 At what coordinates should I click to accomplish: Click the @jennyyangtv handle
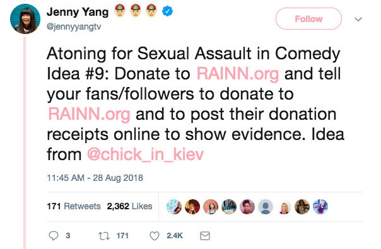pyautogui.click(x=74, y=26)
